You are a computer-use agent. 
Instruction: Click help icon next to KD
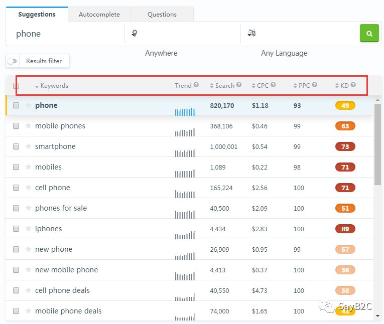click(x=353, y=85)
